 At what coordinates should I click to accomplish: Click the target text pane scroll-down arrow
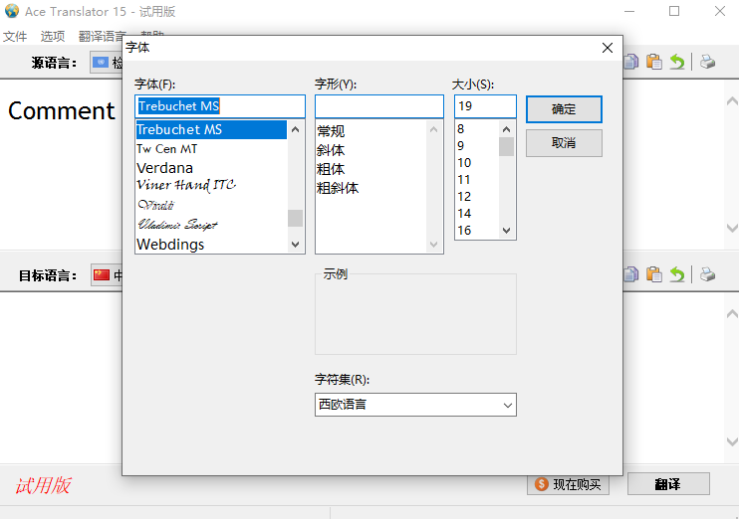pos(732,441)
